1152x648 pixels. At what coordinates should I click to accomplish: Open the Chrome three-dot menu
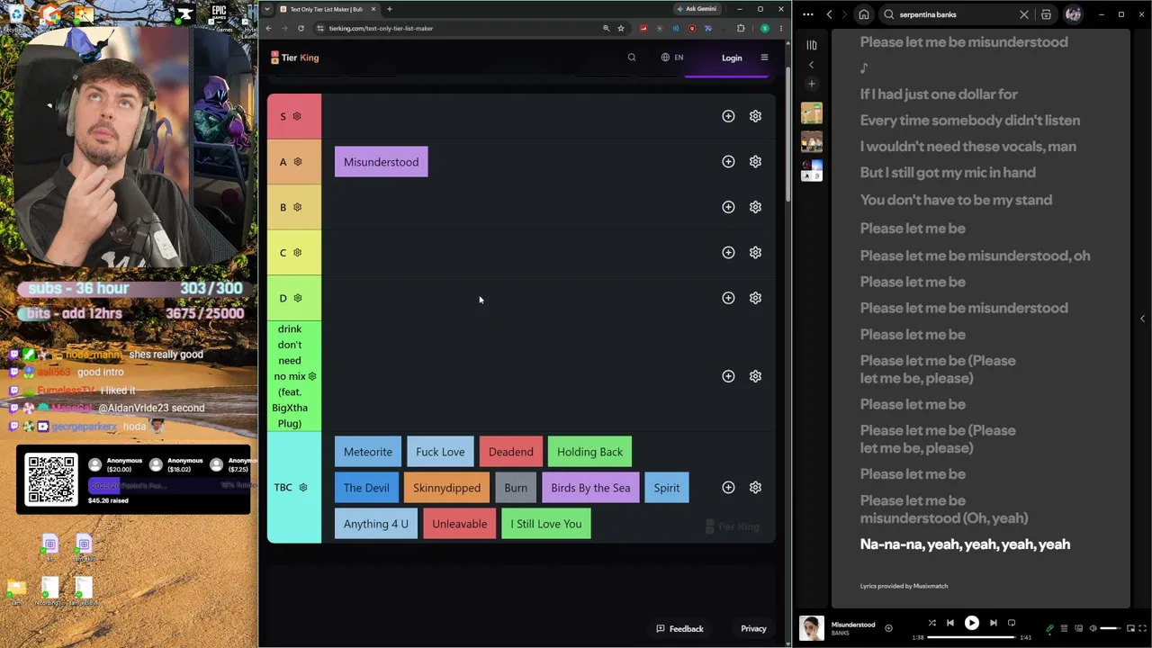pyautogui.click(x=780, y=28)
